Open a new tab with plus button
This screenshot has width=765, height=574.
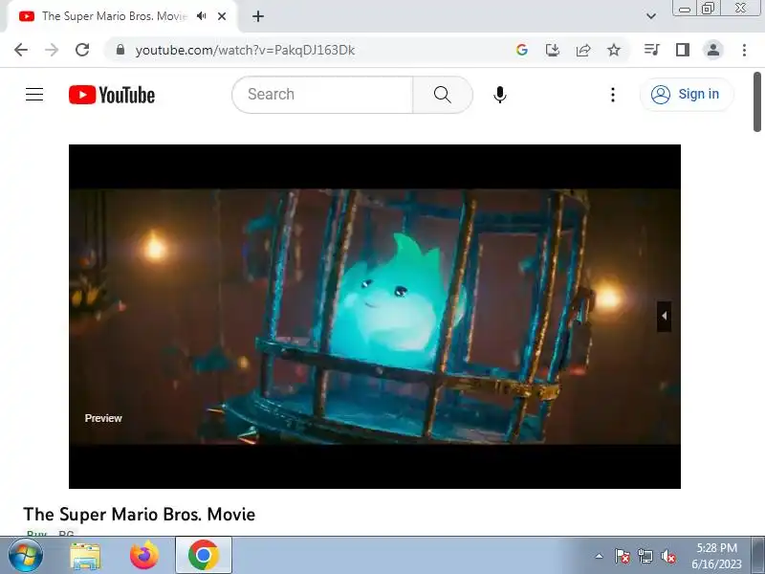(x=258, y=16)
